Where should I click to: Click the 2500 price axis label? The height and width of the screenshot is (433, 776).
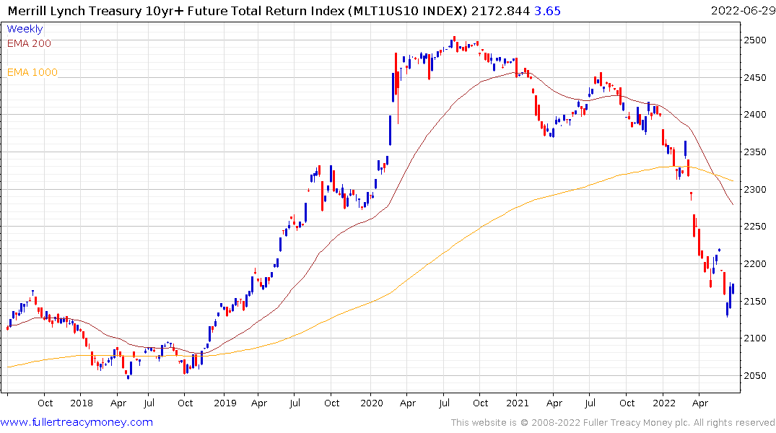click(x=755, y=40)
